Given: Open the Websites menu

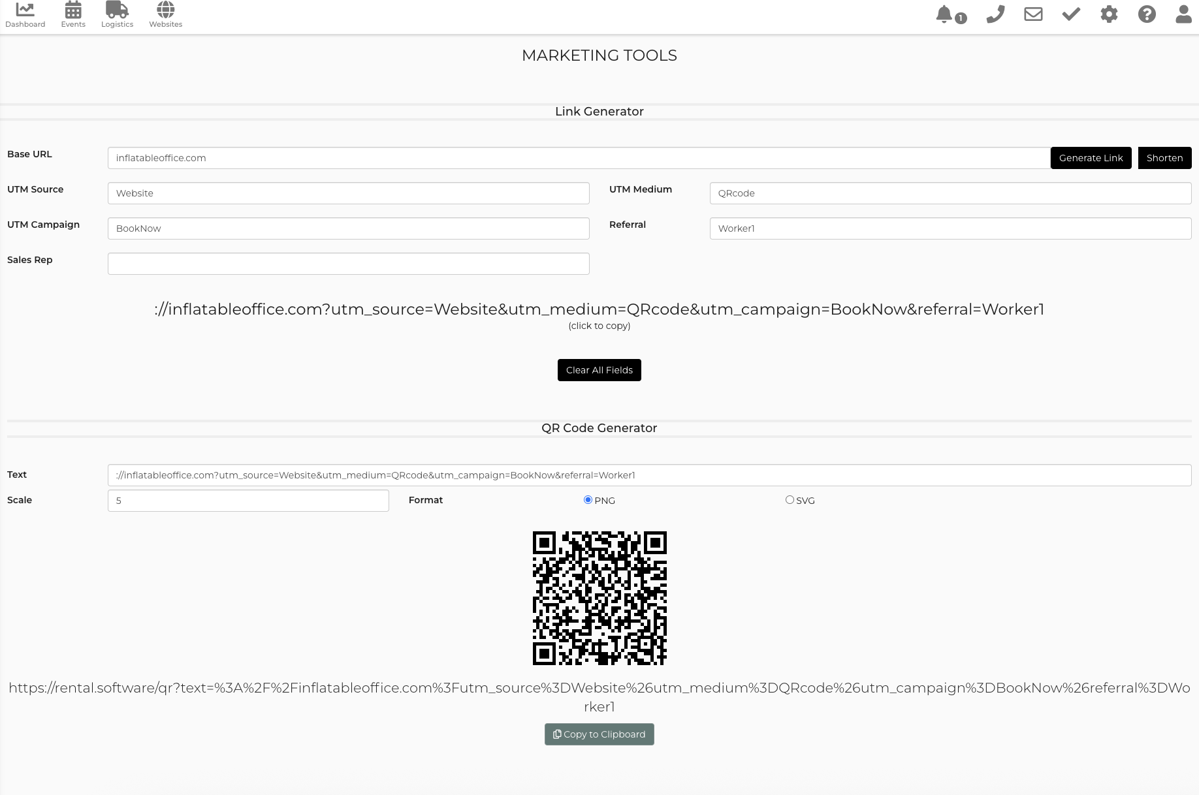Looking at the screenshot, I should (165, 15).
